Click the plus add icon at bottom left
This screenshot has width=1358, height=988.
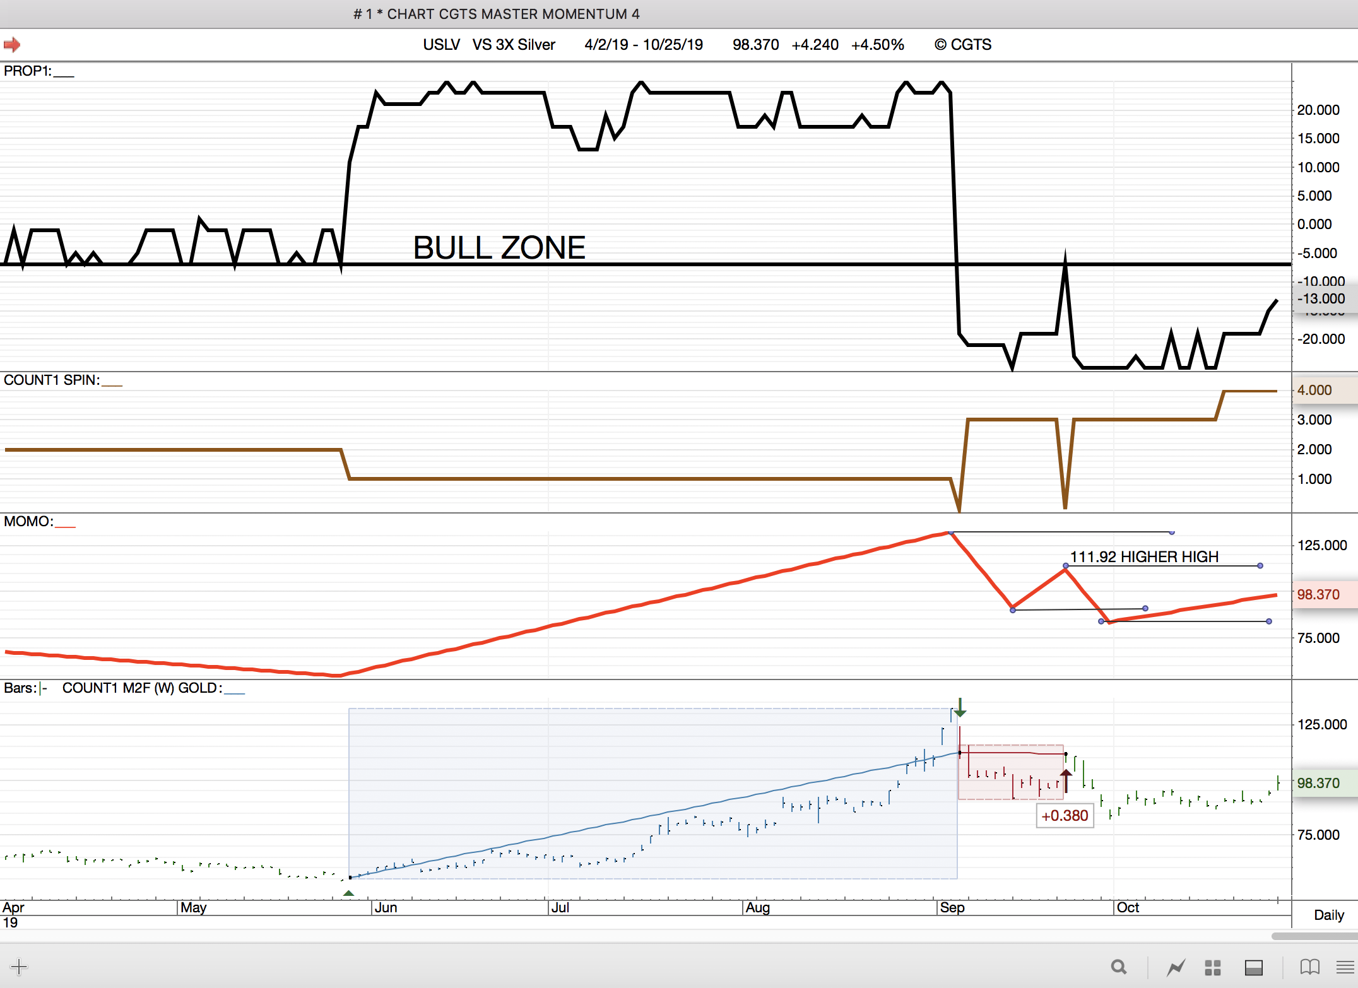click(19, 967)
